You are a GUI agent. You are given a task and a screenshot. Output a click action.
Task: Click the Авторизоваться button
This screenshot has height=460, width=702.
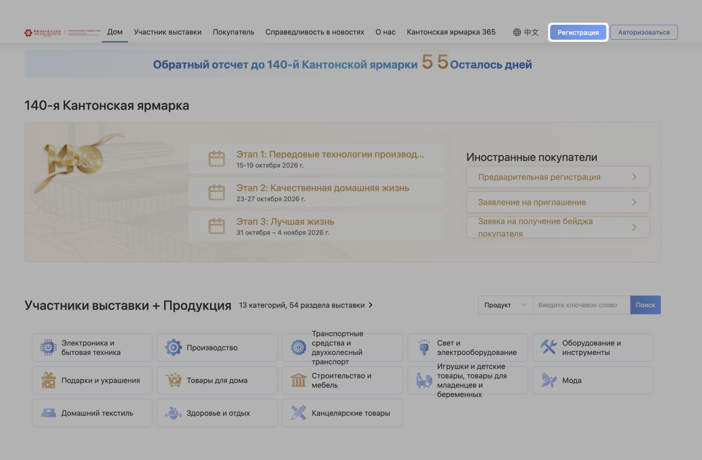coord(644,32)
